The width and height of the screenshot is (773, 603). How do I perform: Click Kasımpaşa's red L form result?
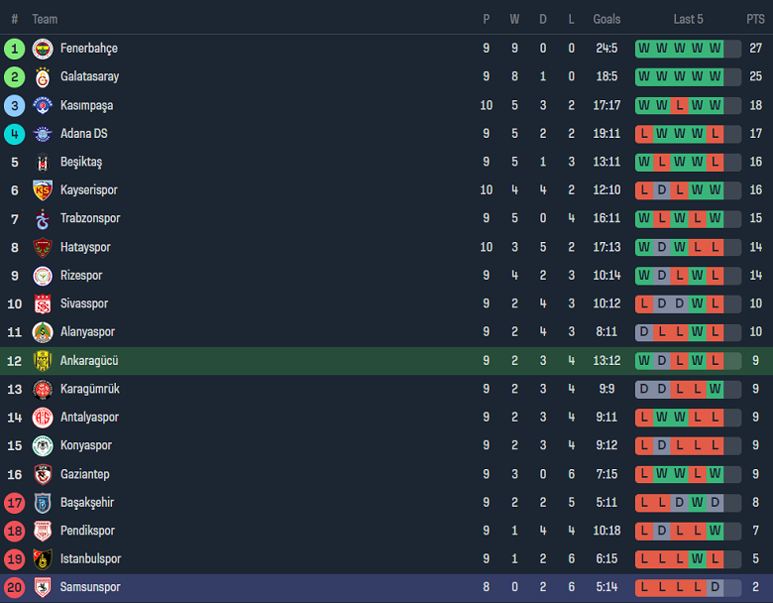click(679, 105)
